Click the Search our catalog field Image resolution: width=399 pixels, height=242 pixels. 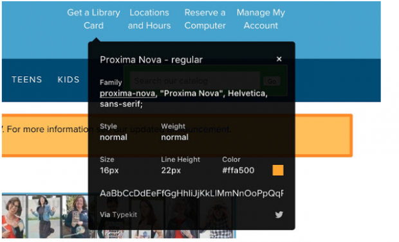[194, 81]
